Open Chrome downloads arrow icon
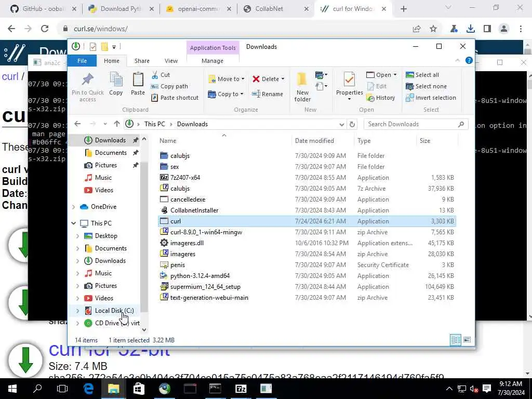 pos(470,29)
